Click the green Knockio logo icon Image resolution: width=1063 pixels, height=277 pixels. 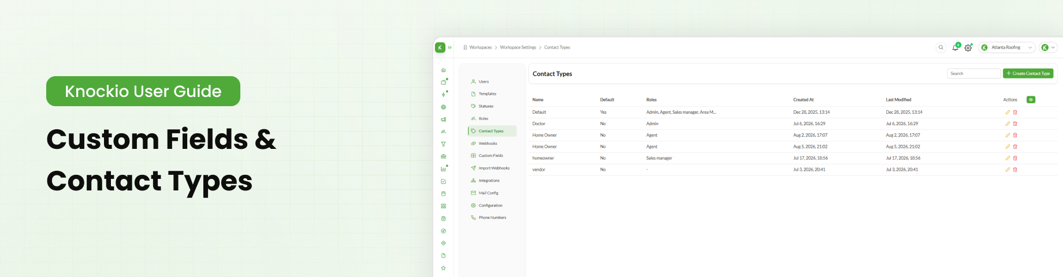[440, 47]
